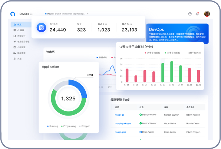Click the 状态 column header

[x=141, y=107]
